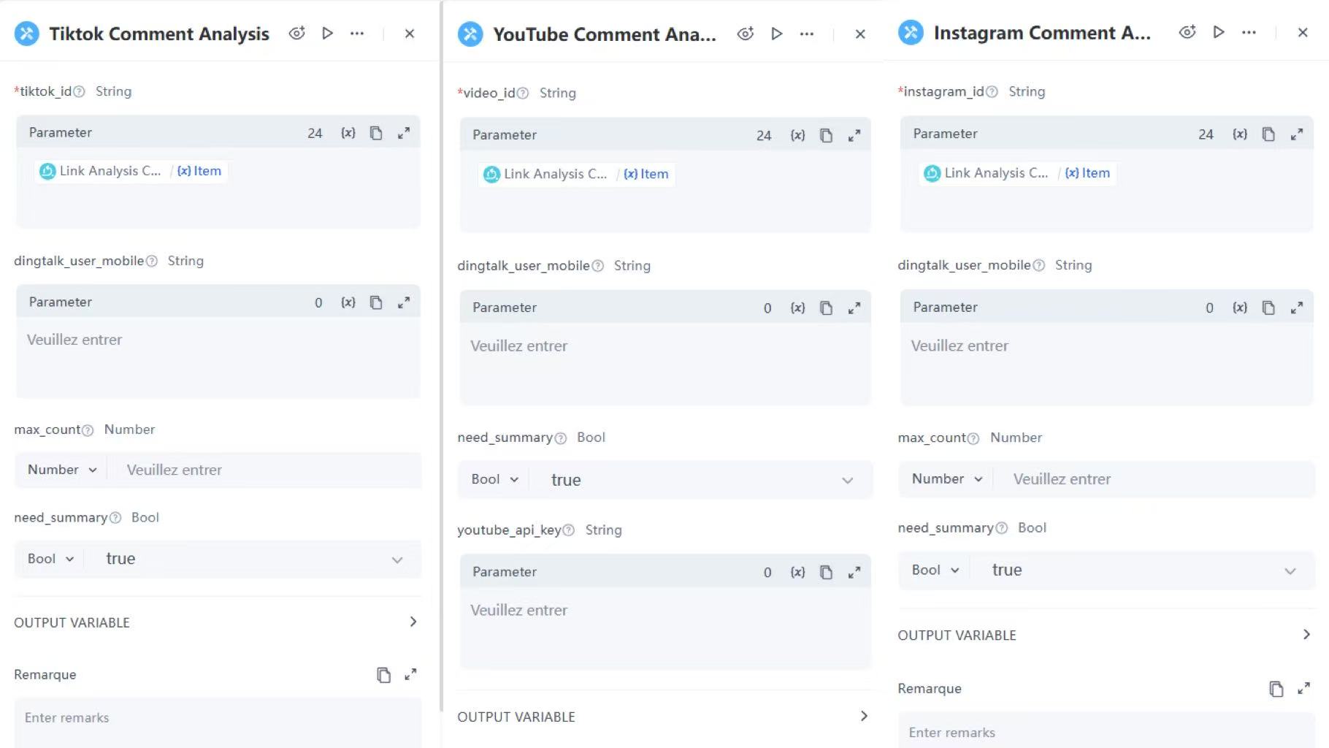
Task: Change Tiktok need_summary true value
Action: pos(253,560)
